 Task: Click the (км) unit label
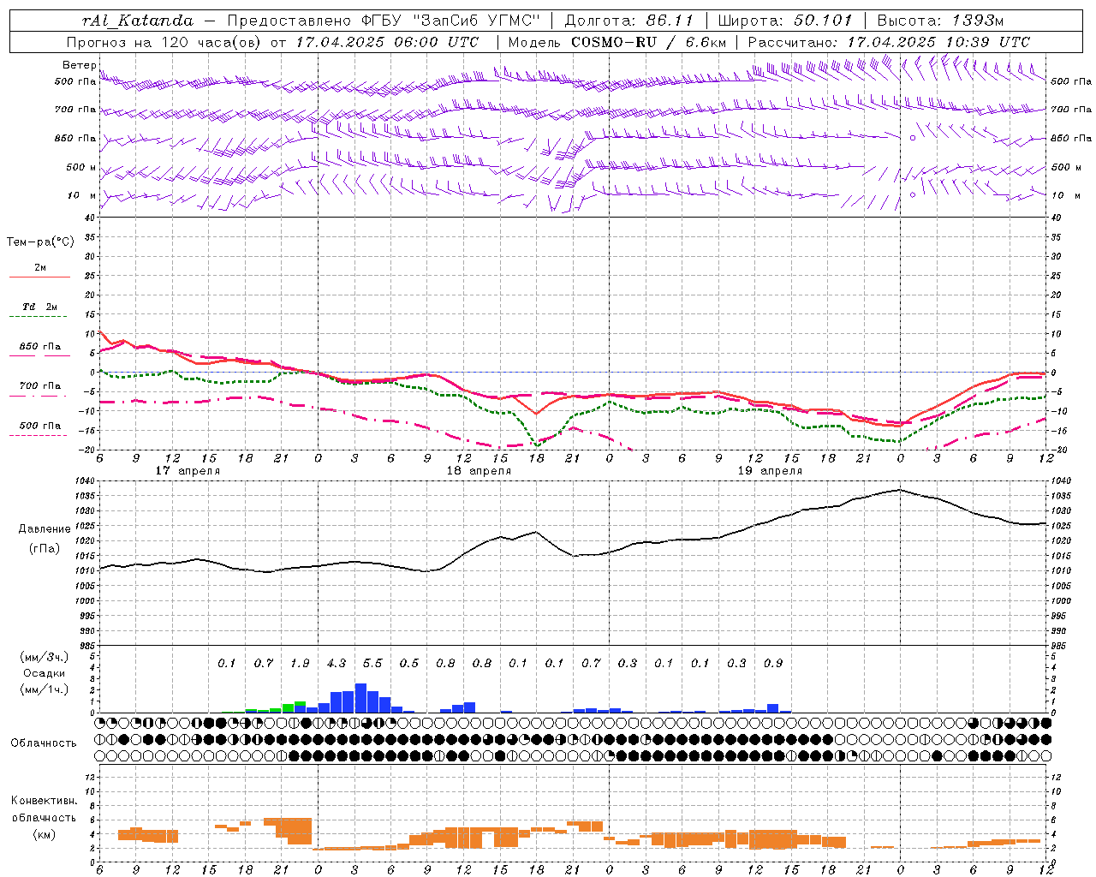(x=44, y=834)
